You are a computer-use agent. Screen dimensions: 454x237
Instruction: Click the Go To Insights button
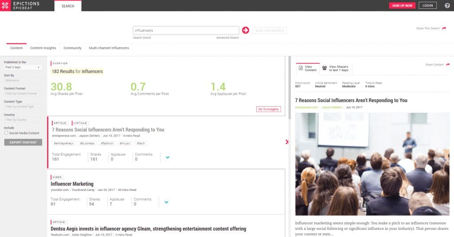(x=268, y=109)
